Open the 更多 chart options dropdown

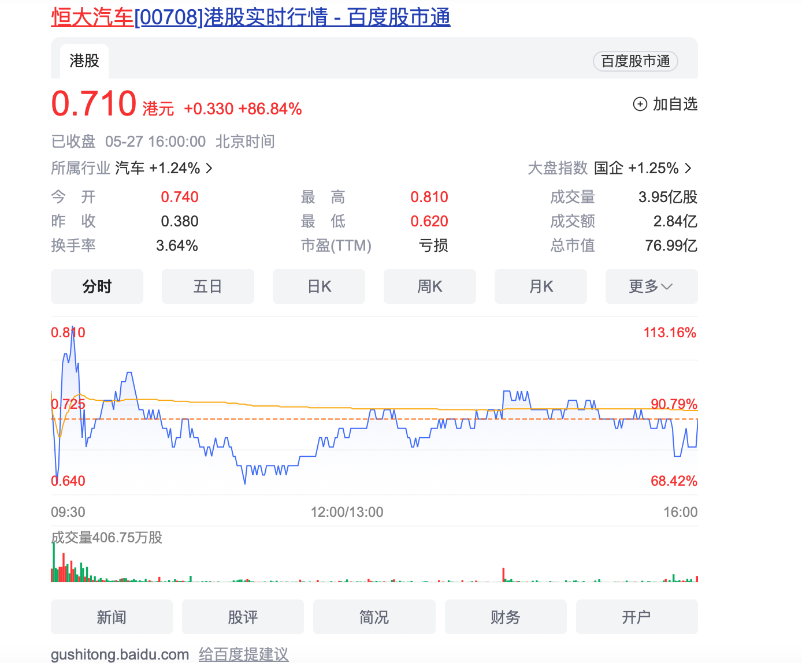[x=651, y=286]
